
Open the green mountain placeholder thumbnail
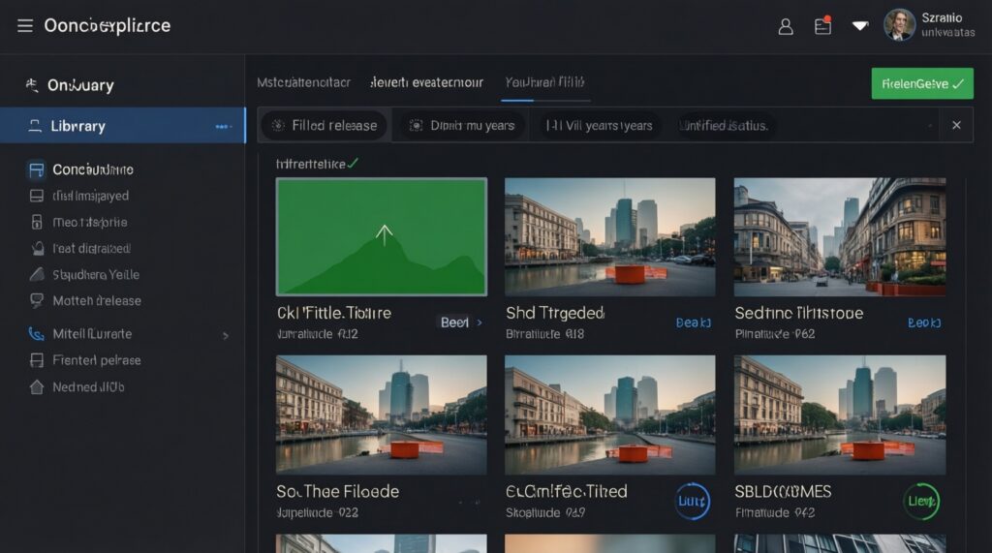click(382, 236)
